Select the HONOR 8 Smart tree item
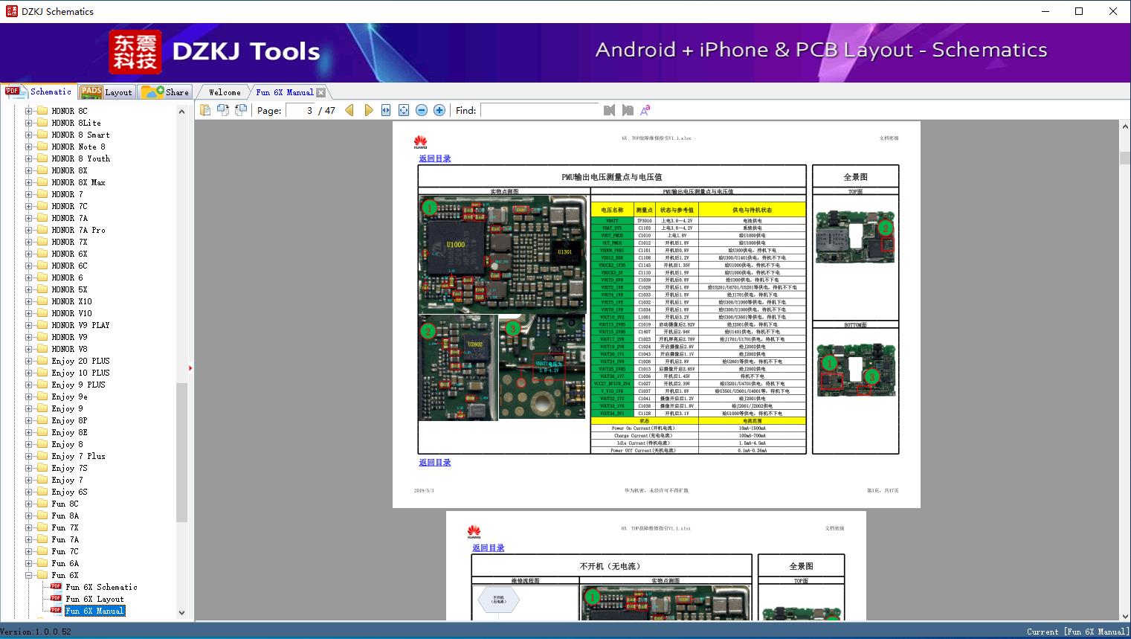Image resolution: width=1131 pixels, height=639 pixels. click(80, 135)
